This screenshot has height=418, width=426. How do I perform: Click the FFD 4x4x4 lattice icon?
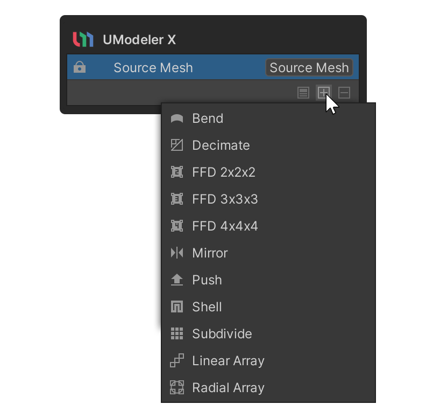tap(177, 226)
